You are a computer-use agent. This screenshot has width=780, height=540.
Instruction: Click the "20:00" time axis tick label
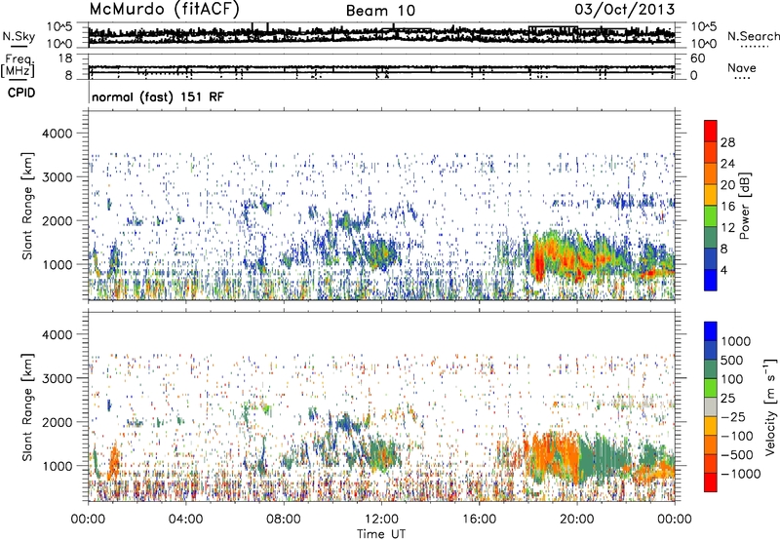coord(577,520)
